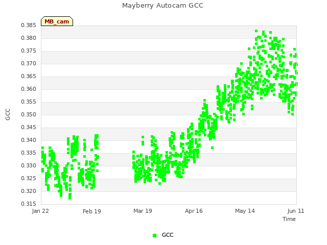The image size is (327, 245).
Task: Select the GCC legend label
Action: (x=168, y=235)
